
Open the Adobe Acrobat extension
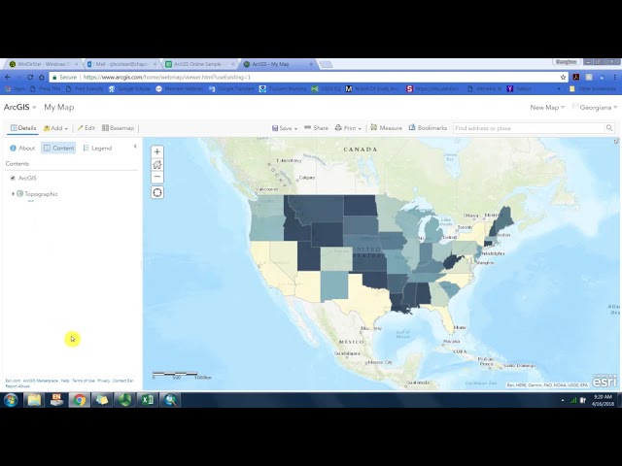coord(576,78)
